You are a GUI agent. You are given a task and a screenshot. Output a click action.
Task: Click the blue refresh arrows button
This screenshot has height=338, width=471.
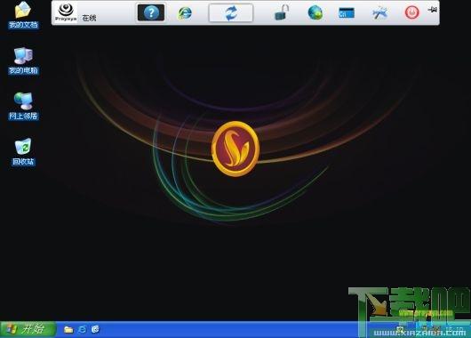(231, 13)
